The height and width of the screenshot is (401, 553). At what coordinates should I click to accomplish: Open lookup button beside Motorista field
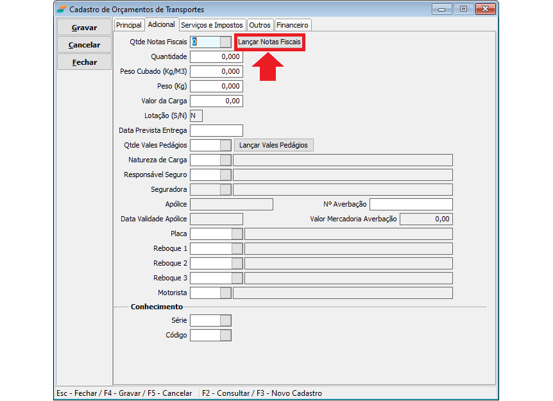click(x=225, y=293)
